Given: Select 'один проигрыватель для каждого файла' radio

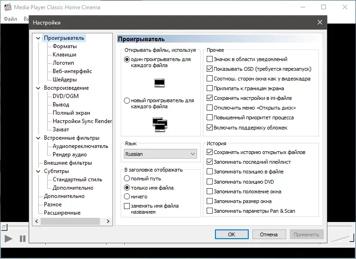Looking at the screenshot, I should (127, 60).
